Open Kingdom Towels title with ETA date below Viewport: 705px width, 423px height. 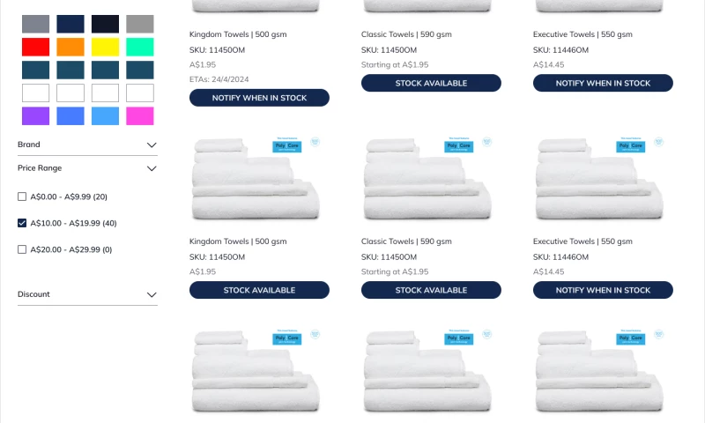click(x=237, y=34)
